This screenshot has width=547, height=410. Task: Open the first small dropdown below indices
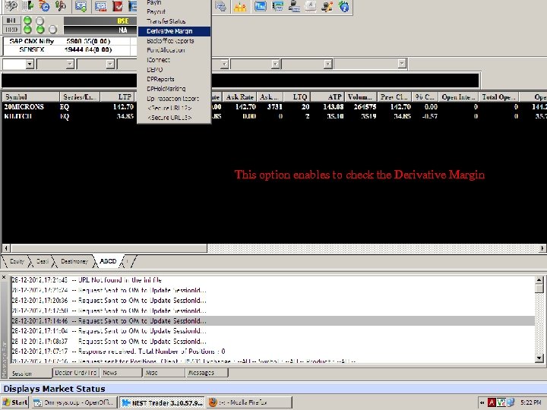(x=30, y=64)
